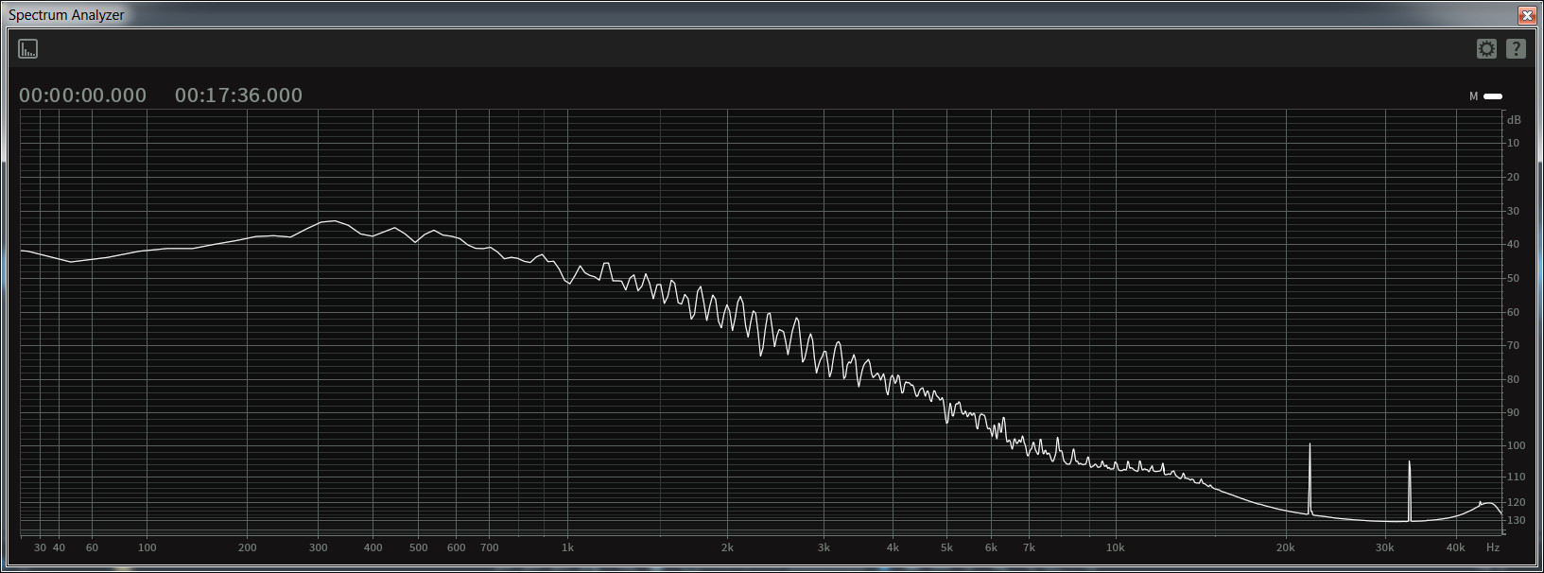This screenshot has width=1544, height=573.
Task: Click the 20k frequency axis label
Action: tap(1286, 547)
